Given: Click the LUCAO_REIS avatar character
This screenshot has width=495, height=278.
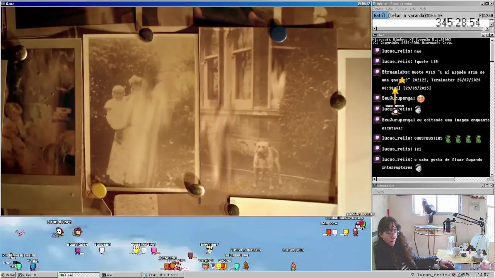Looking at the screenshot, I should point(293,266).
